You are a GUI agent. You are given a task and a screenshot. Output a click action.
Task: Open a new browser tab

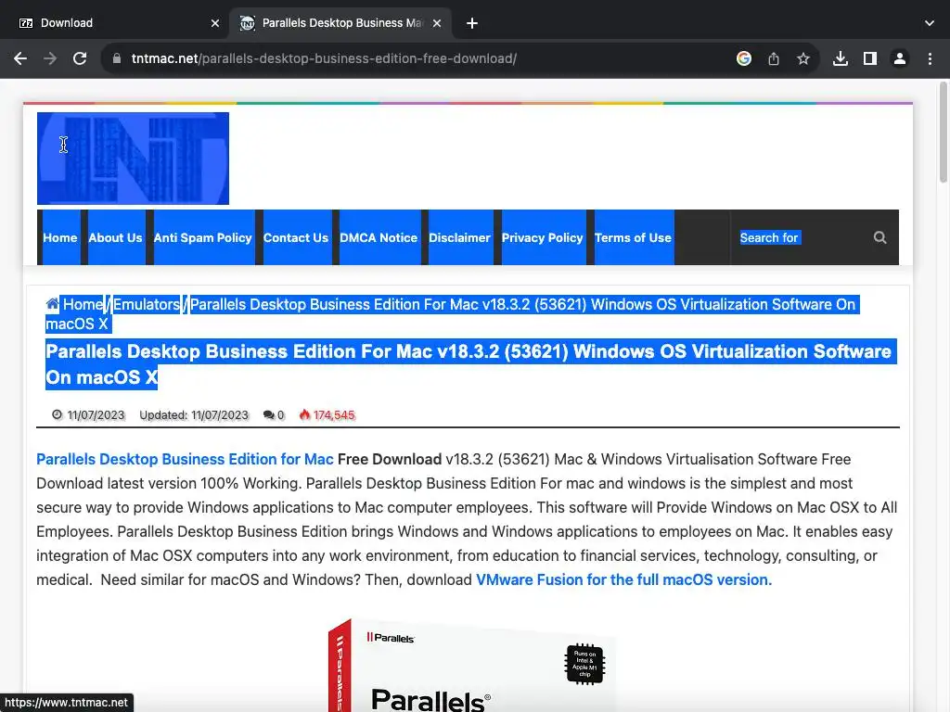pos(472,23)
